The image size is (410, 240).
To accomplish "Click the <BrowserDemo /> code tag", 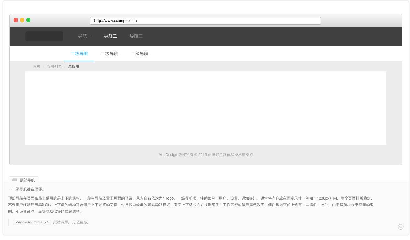I will click(32, 222).
